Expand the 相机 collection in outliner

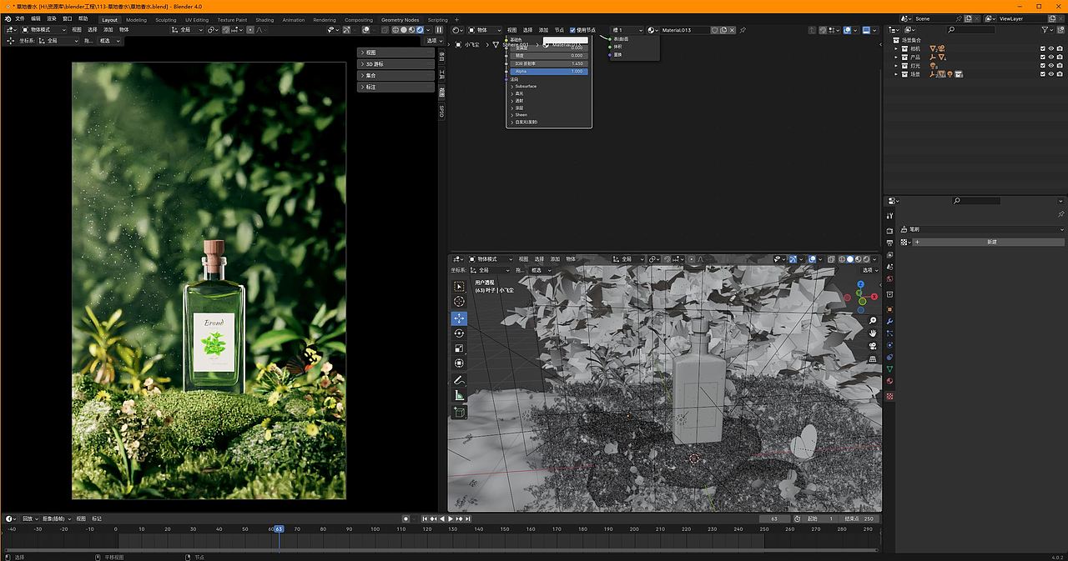click(896, 48)
